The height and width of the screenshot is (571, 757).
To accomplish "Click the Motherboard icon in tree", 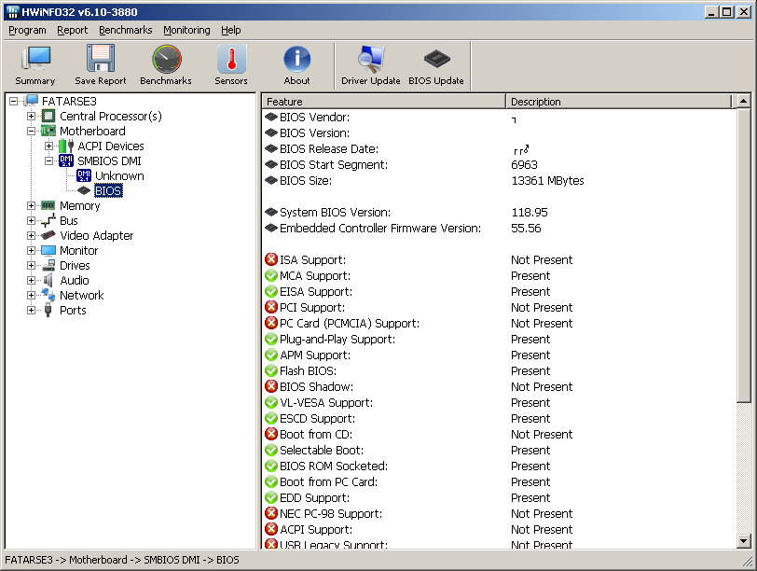I will click(48, 131).
